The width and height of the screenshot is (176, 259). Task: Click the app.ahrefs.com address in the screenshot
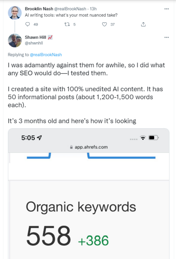(x=91, y=147)
